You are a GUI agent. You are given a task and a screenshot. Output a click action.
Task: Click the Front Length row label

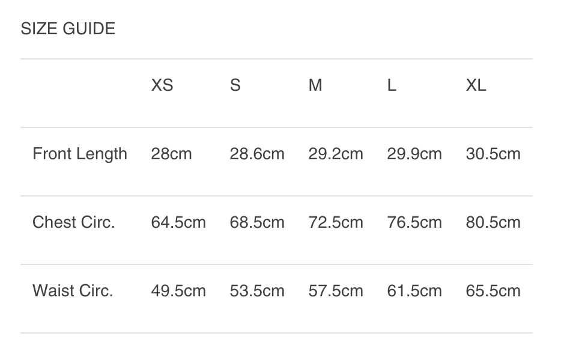click(80, 154)
